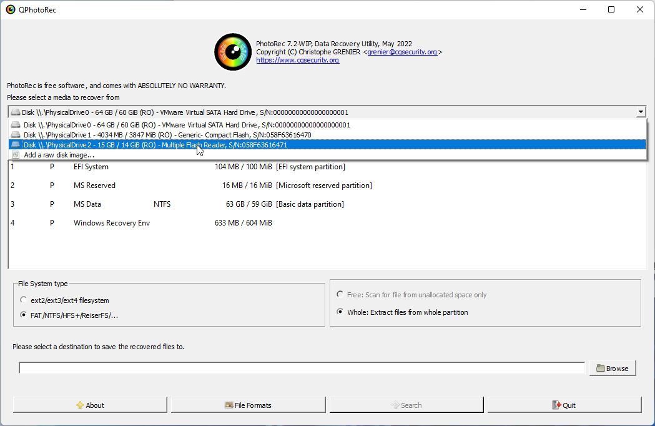Click the [Microsoft reserved partition] label
The image size is (655, 426).
pyautogui.click(x=323, y=185)
